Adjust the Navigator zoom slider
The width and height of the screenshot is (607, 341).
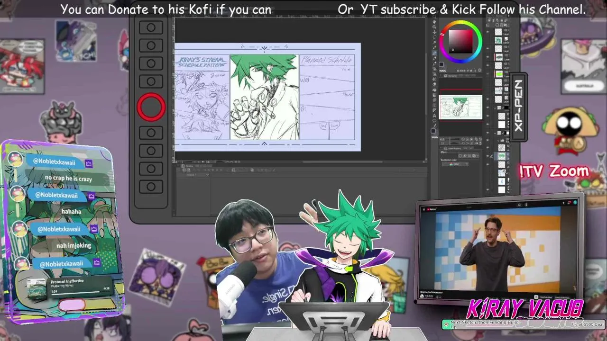pos(453,139)
